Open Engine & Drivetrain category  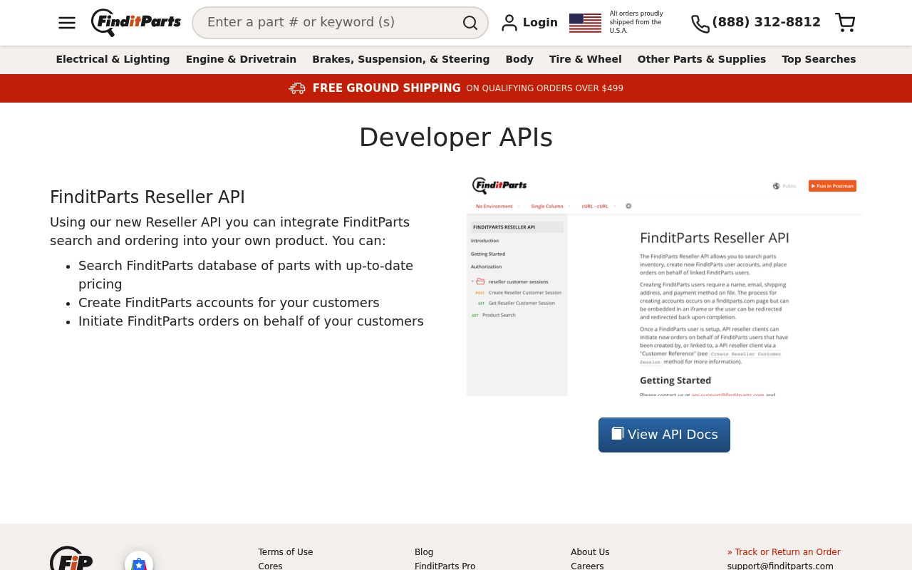coord(241,59)
